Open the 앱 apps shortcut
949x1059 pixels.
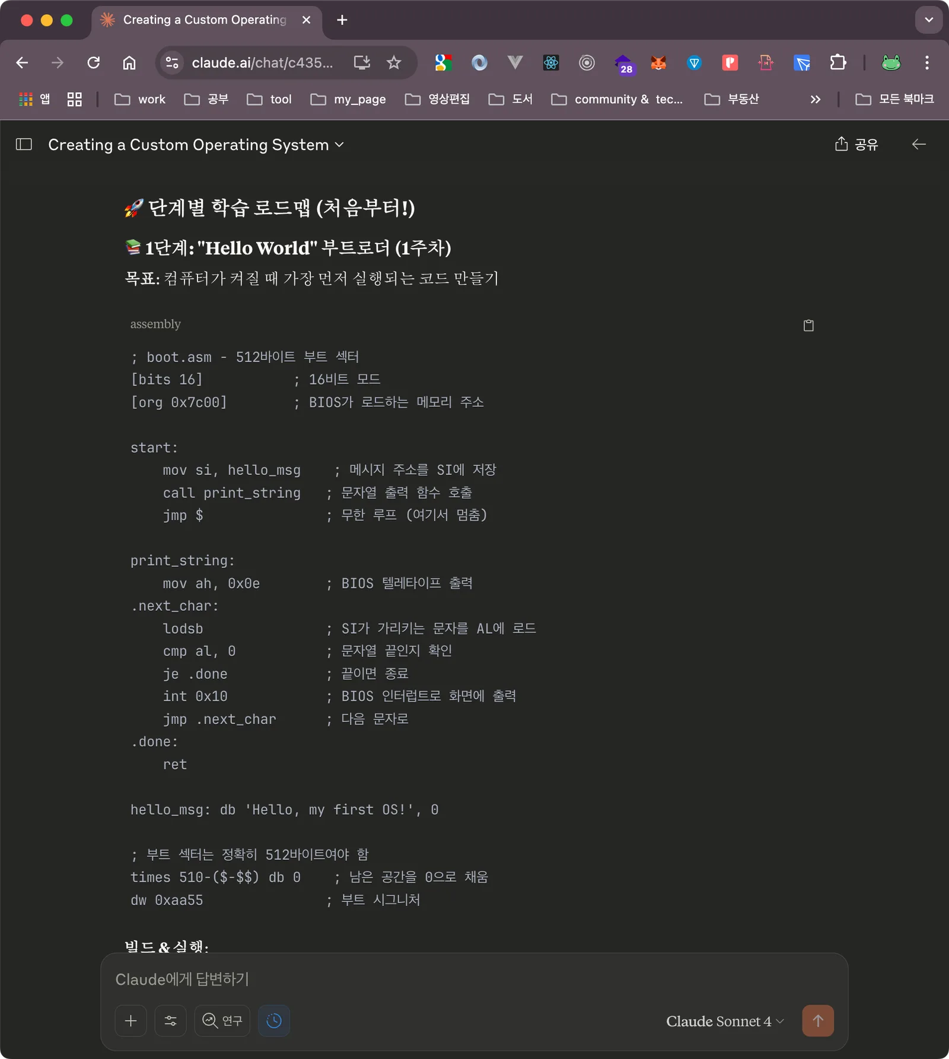point(34,99)
